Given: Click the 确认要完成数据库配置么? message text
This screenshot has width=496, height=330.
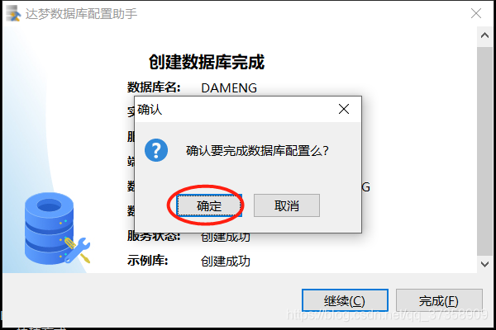Looking at the screenshot, I should click(257, 151).
